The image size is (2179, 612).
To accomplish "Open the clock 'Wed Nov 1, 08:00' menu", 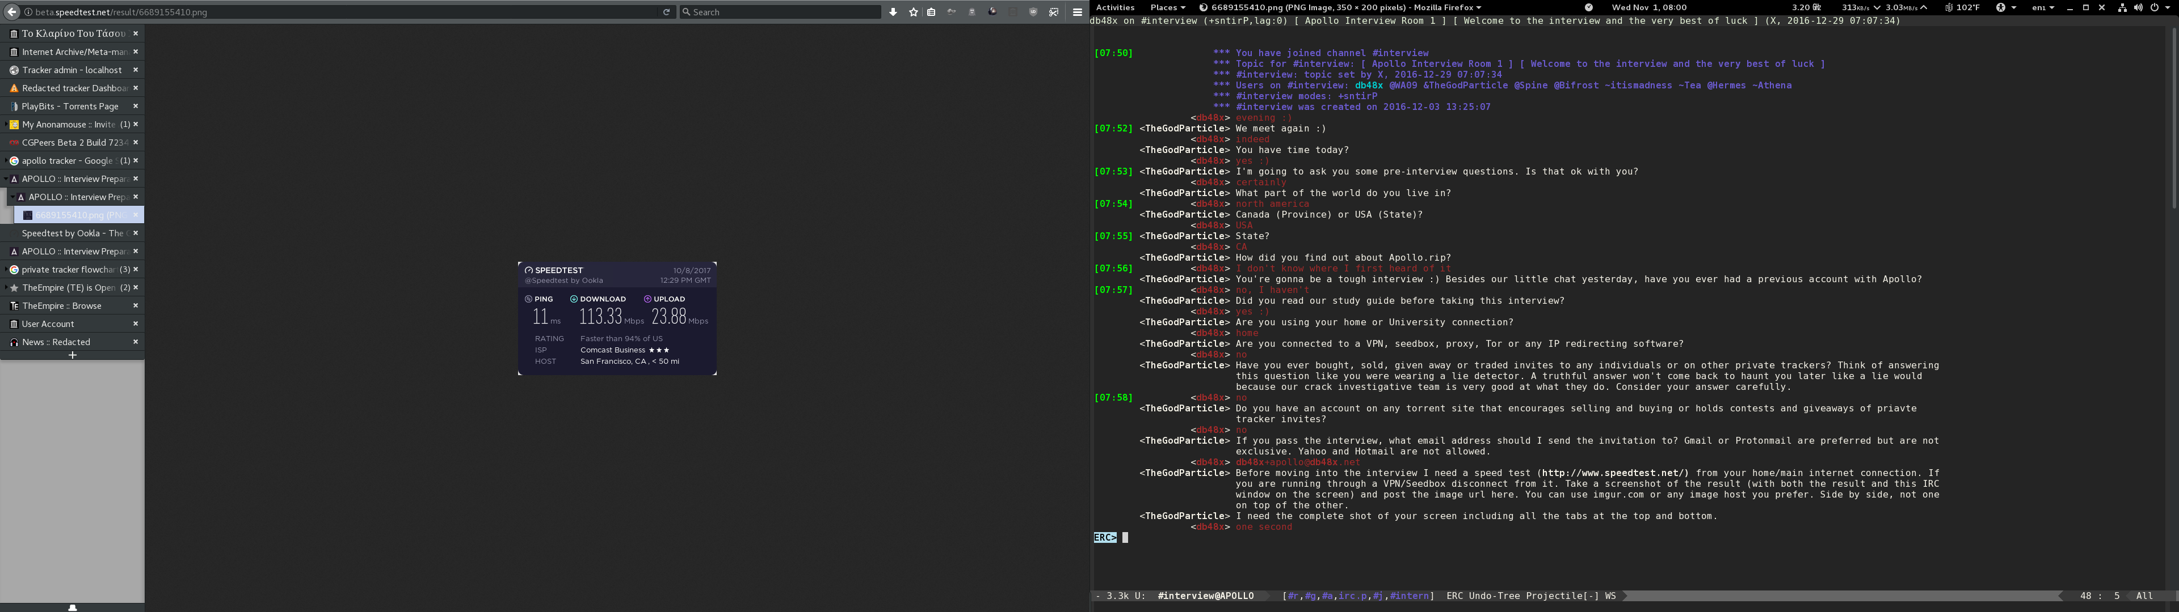I will pyautogui.click(x=1648, y=7).
